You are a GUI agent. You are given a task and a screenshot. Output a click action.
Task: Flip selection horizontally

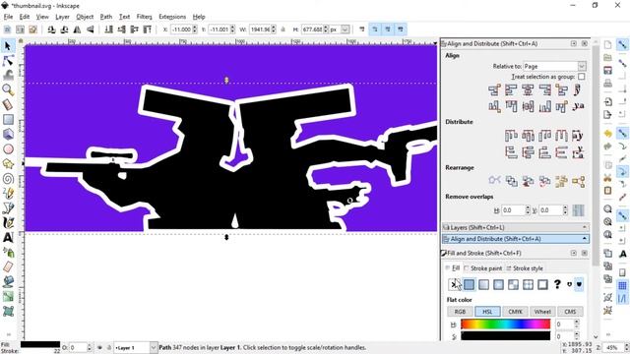[77, 29]
